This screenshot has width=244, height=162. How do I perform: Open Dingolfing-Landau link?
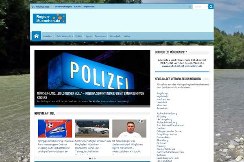coord(167,134)
